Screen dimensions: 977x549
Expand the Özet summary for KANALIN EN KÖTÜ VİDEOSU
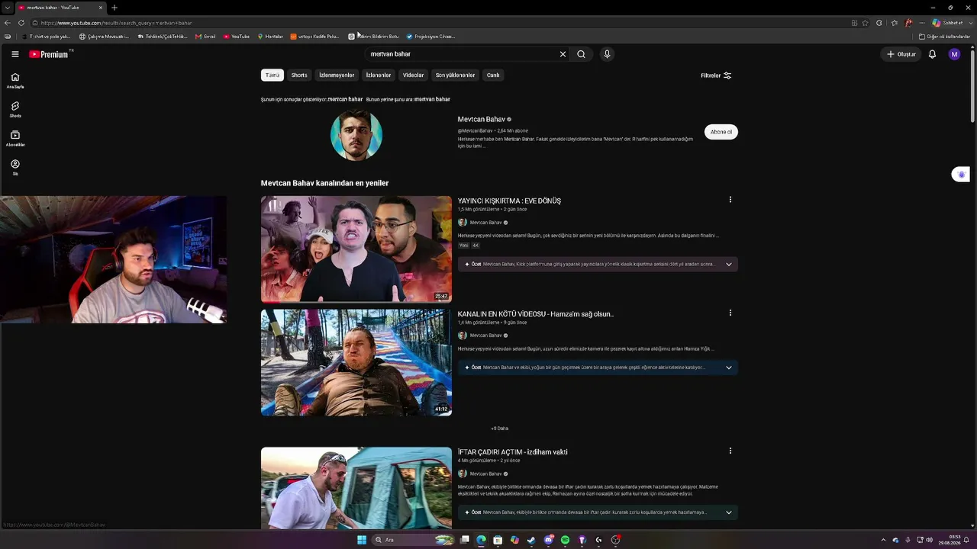coord(598,368)
